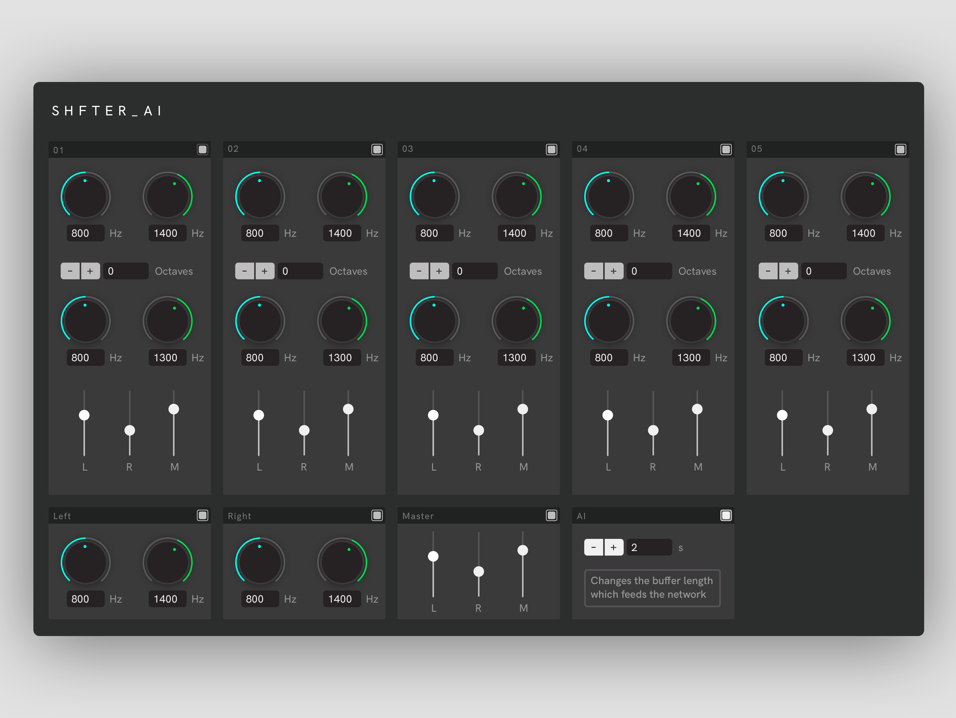Click the AI buffer seconds value field

[x=649, y=547]
